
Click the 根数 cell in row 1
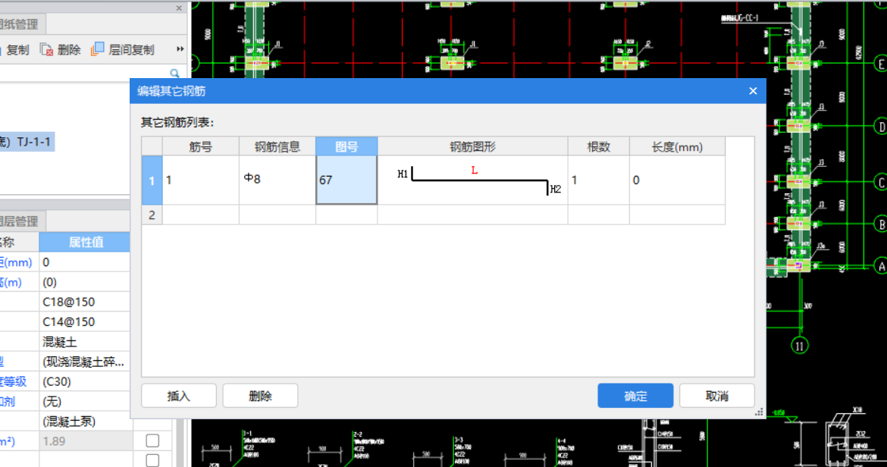tap(598, 180)
